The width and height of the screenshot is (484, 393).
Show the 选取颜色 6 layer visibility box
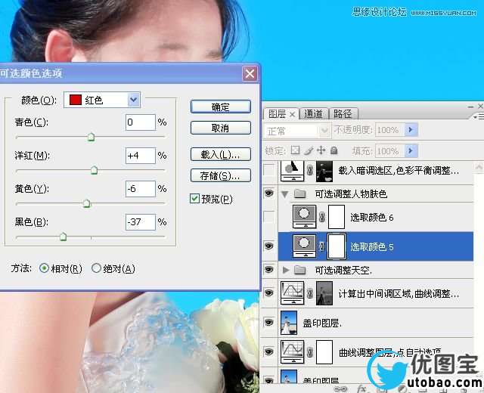[x=269, y=217]
